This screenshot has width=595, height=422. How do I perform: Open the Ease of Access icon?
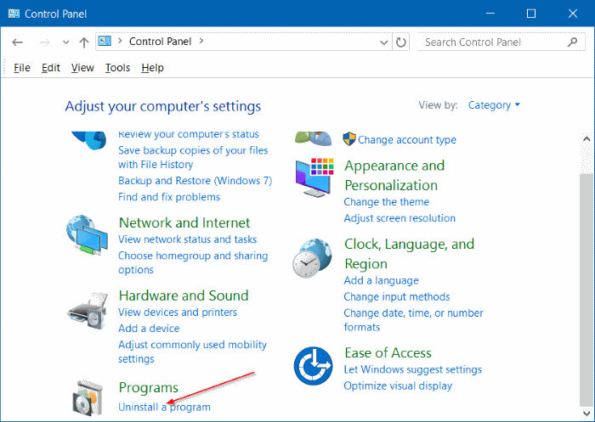pyautogui.click(x=314, y=367)
